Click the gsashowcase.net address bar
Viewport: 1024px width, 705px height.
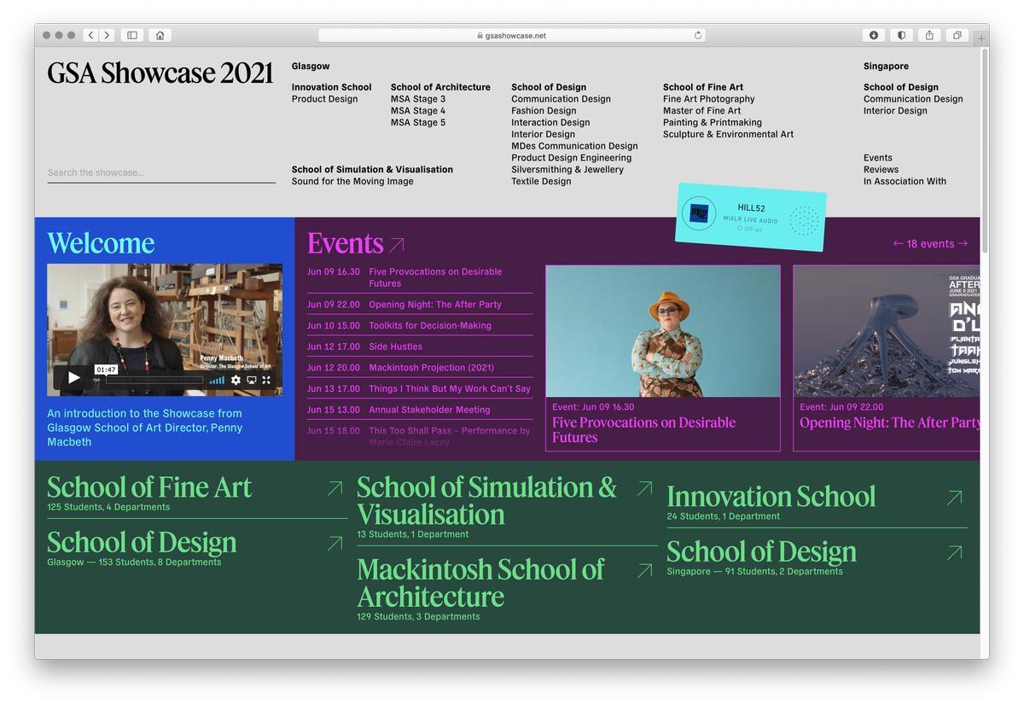coord(512,36)
